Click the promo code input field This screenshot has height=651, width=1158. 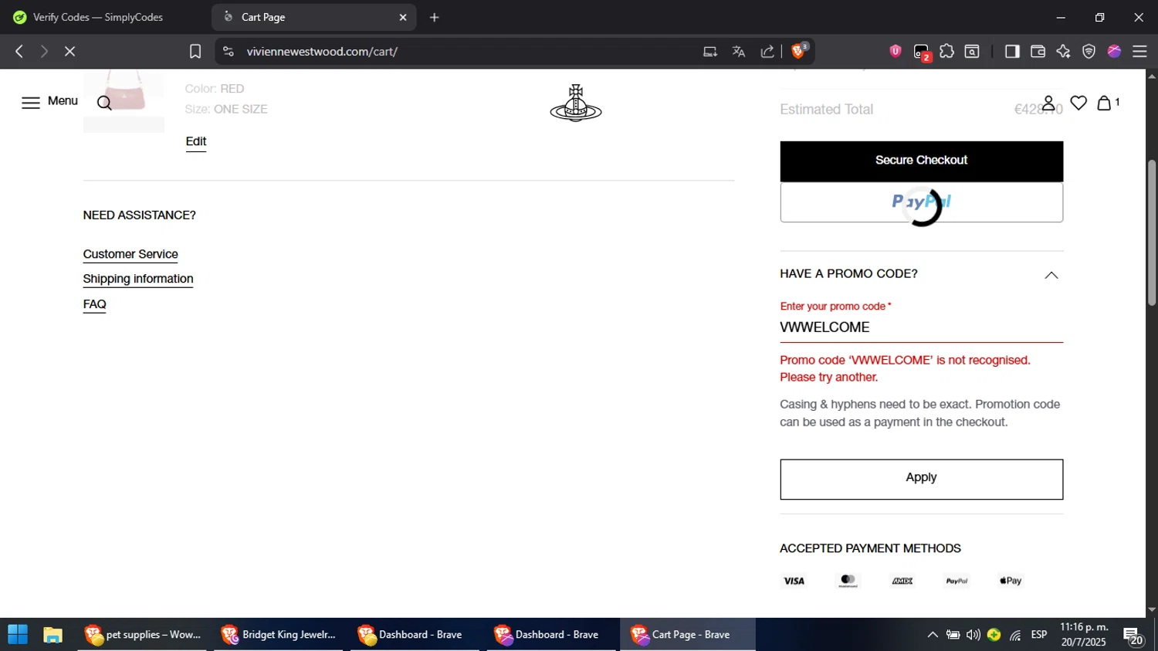[x=921, y=327]
